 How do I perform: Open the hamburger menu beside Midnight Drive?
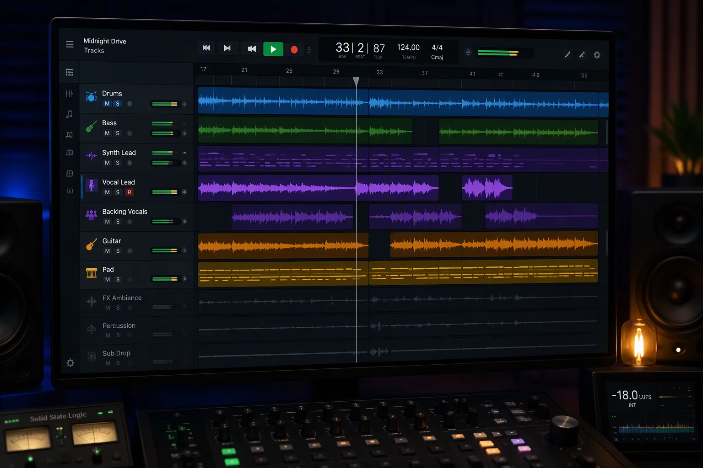pyautogui.click(x=70, y=44)
